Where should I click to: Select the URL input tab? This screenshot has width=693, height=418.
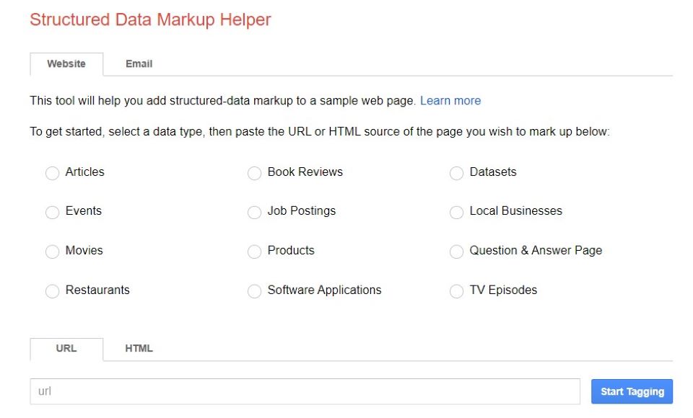point(66,349)
